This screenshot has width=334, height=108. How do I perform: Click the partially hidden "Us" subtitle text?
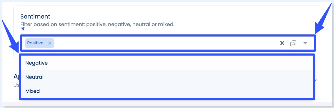click(x=16, y=85)
